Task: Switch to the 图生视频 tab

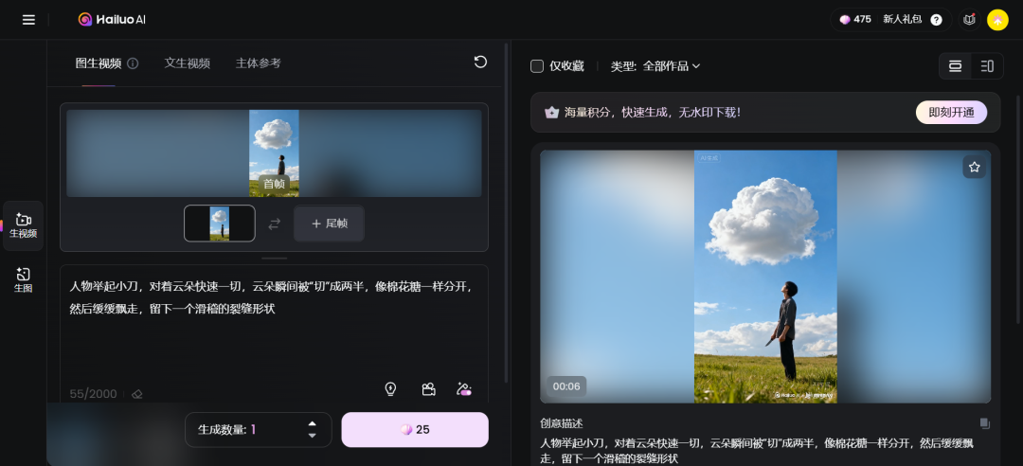Action: (x=99, y=63)
